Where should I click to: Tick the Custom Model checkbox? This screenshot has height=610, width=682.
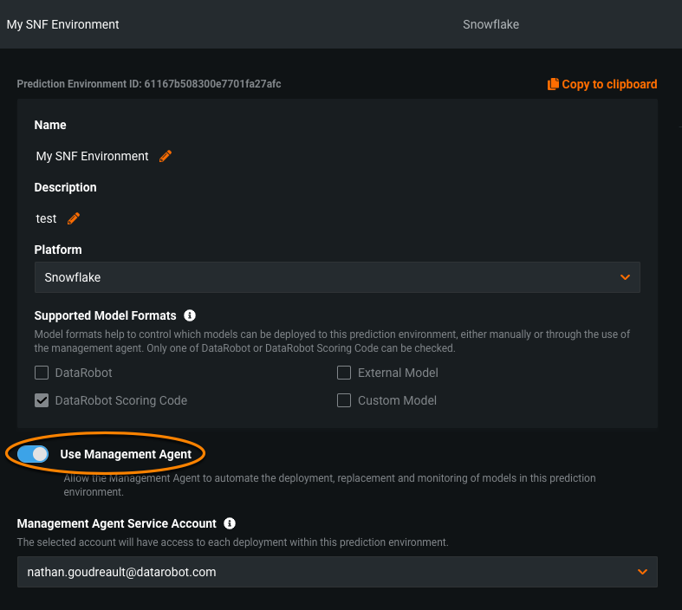[x=344, y=400]
